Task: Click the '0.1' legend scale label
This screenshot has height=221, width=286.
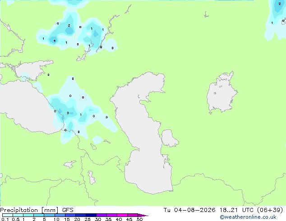Action: [x=5, y=219]
